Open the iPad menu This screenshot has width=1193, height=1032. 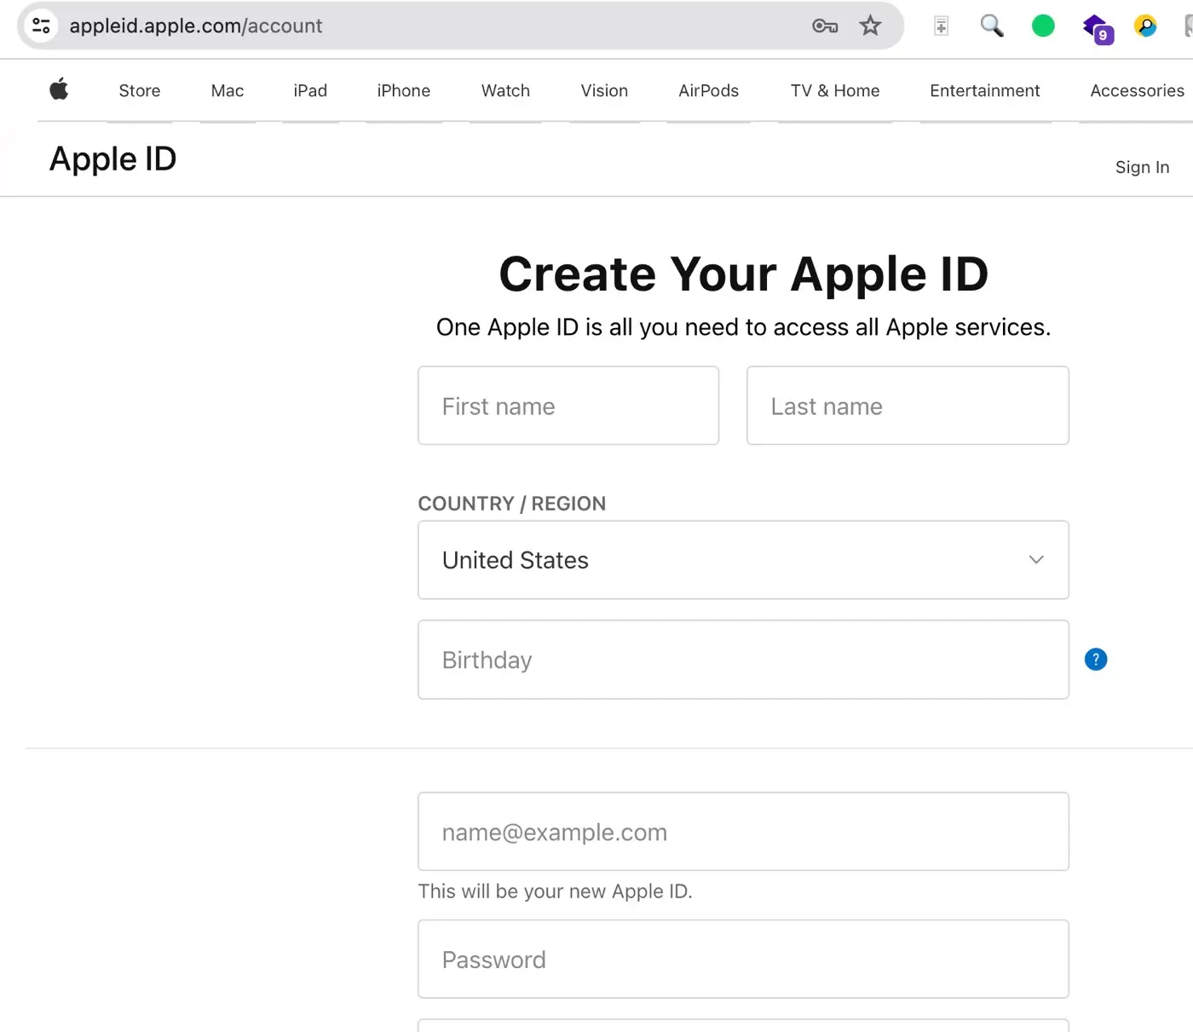click(310, 90)
